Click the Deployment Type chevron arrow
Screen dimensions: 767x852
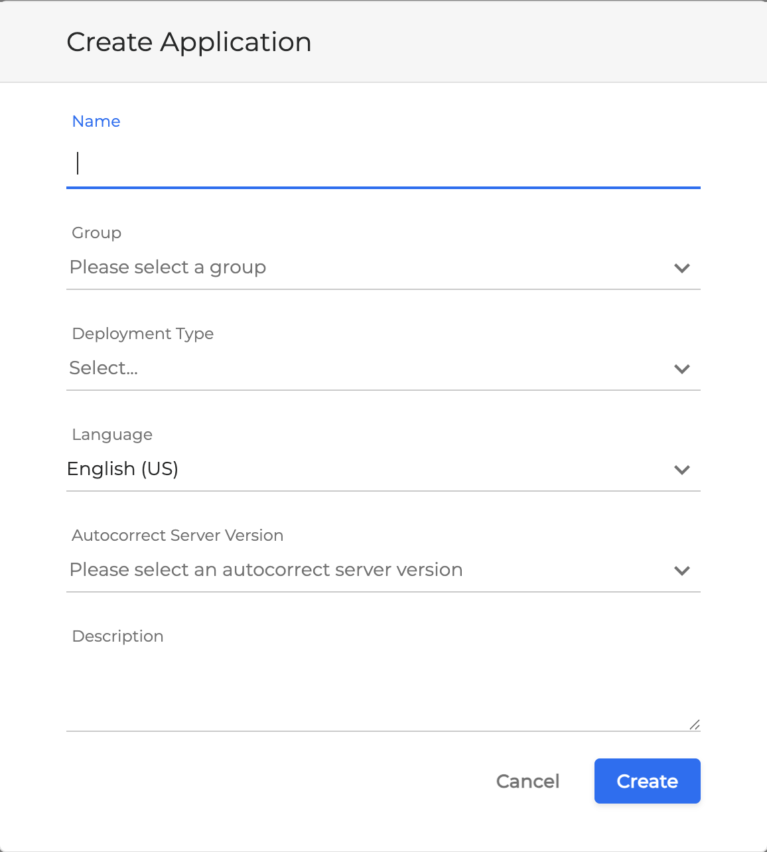682,369
